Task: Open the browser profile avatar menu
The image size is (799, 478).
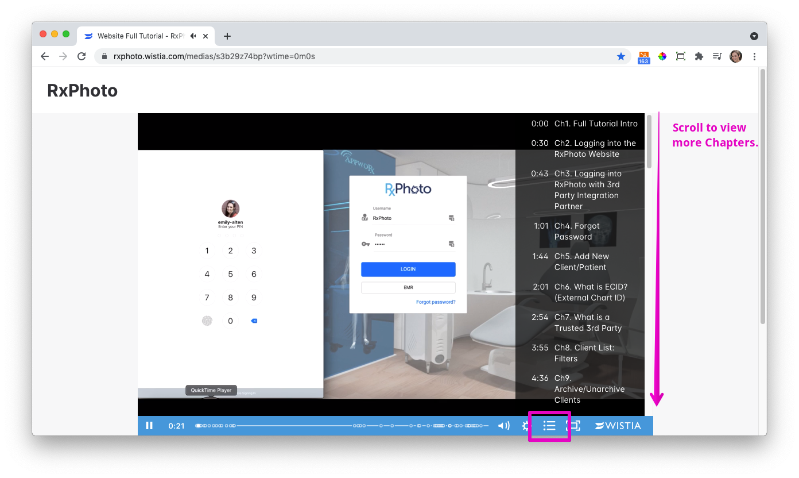Action: 735,56
